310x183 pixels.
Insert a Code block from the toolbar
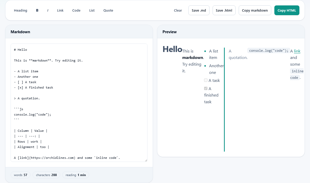[76, 11]
